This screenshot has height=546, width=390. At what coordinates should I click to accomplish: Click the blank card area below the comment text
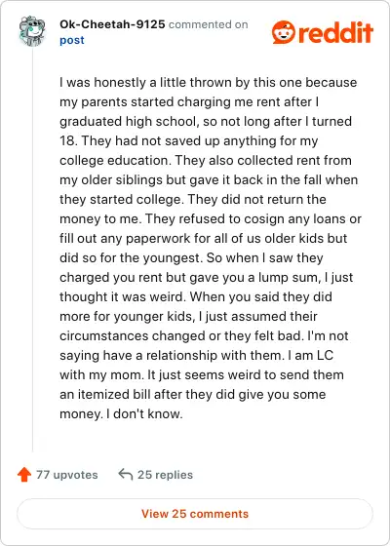(x=209, y=441)
